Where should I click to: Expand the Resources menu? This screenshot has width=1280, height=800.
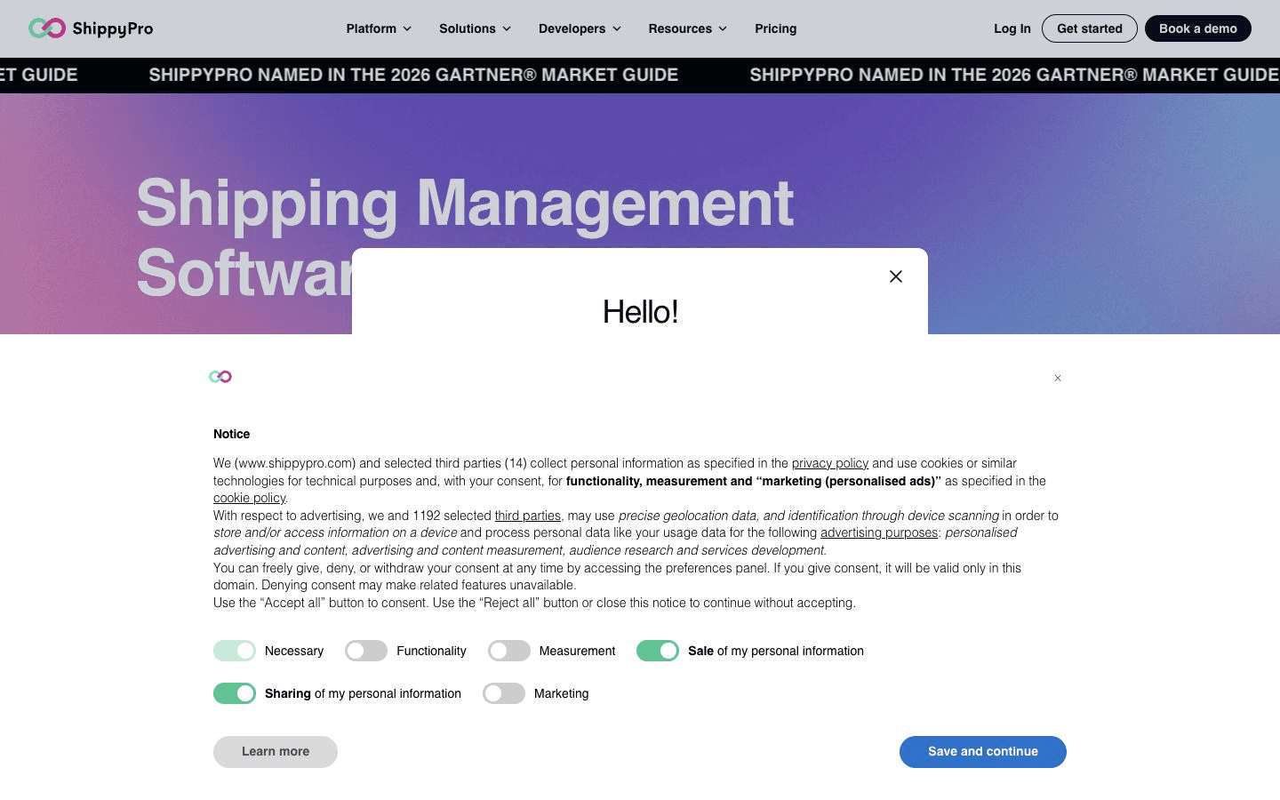(x=688, y=28)
